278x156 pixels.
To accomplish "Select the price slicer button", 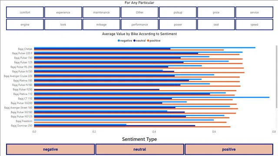I will tap(216, 13).
